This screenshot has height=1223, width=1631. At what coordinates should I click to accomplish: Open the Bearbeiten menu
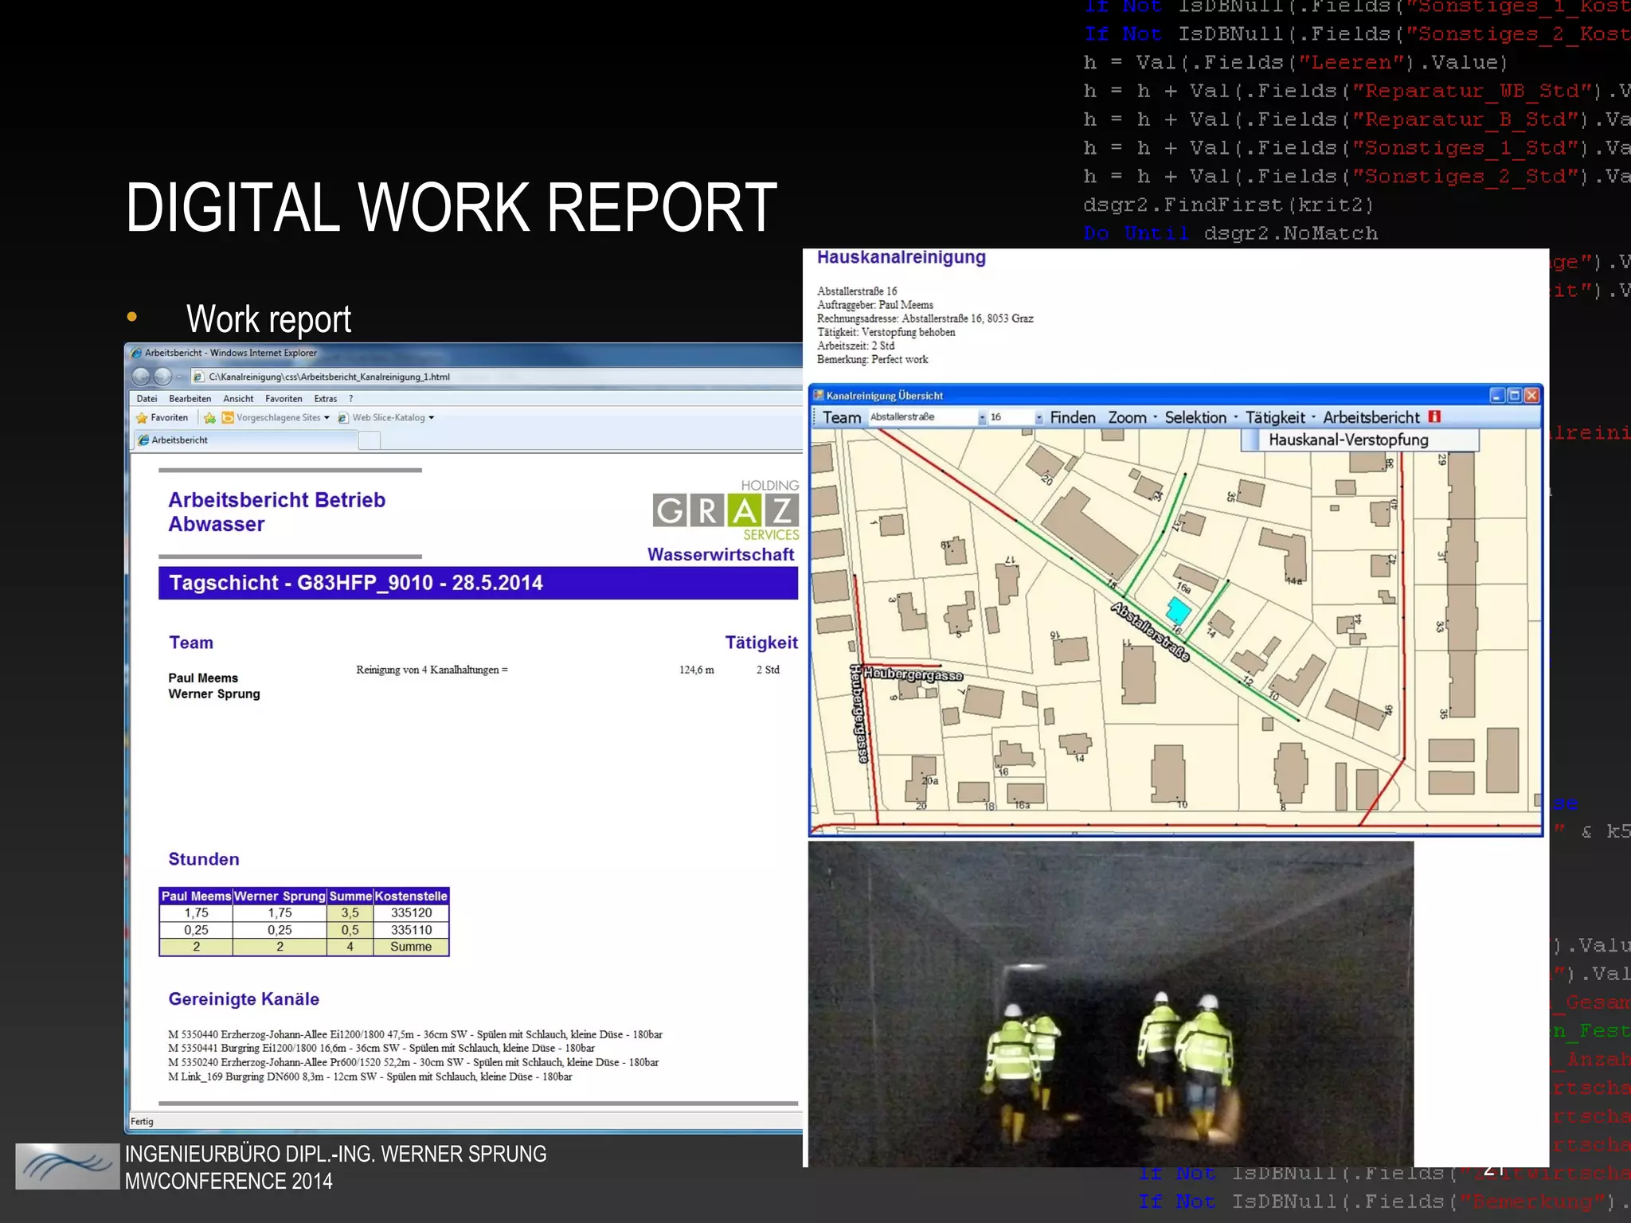coord(190,399)
